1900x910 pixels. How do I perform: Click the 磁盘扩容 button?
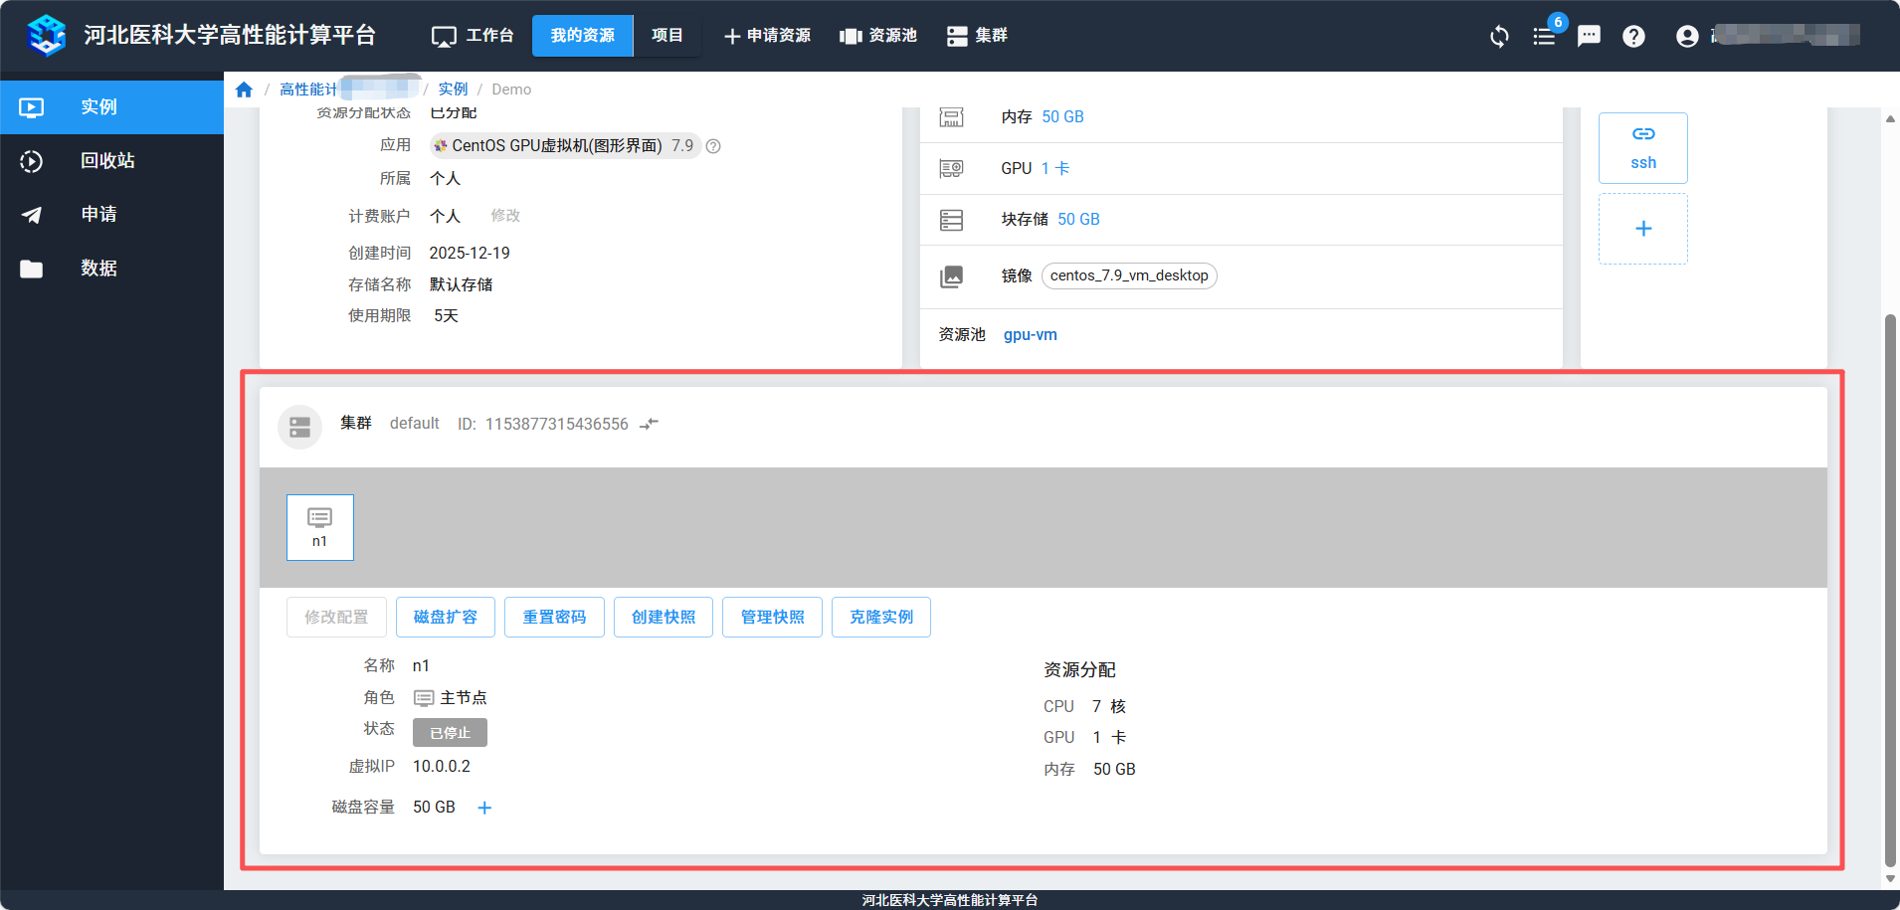tap(446, 617)
